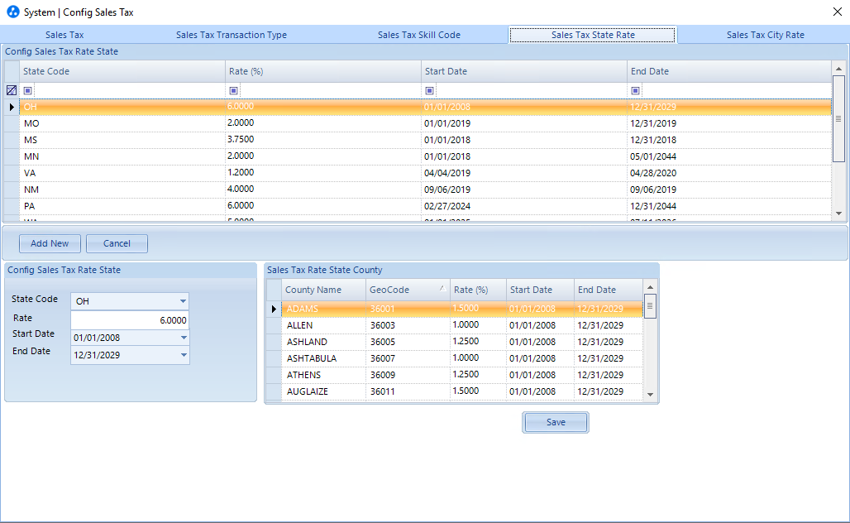Click GeoCode cell 36007
Viewport: 850px width, 523px height.
(x=408, y=358)
